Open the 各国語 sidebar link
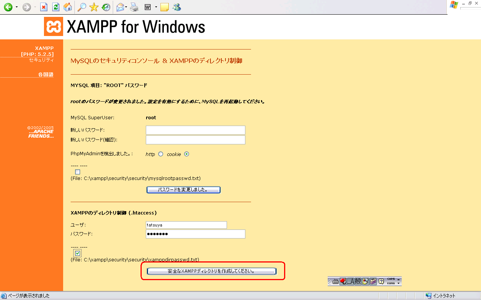 (46, 75)
